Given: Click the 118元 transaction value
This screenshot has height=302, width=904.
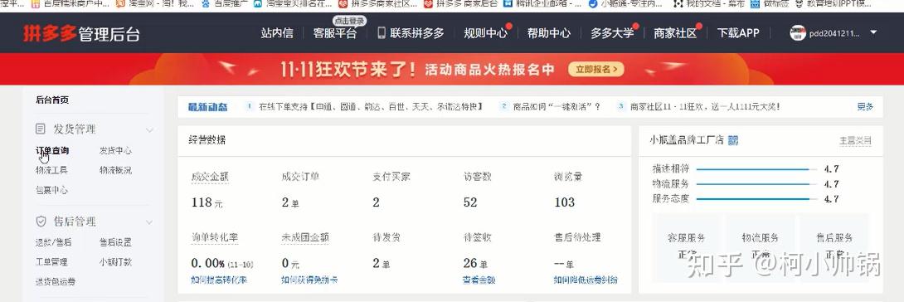Looking at the screenshot, I should tap(207, 202).
